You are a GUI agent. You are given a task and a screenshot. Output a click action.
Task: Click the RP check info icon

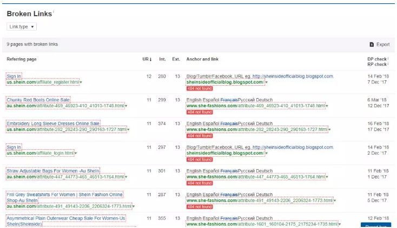pos(388,64)
